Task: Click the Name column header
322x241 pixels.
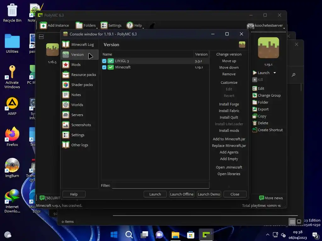Action: coord(147,54)
